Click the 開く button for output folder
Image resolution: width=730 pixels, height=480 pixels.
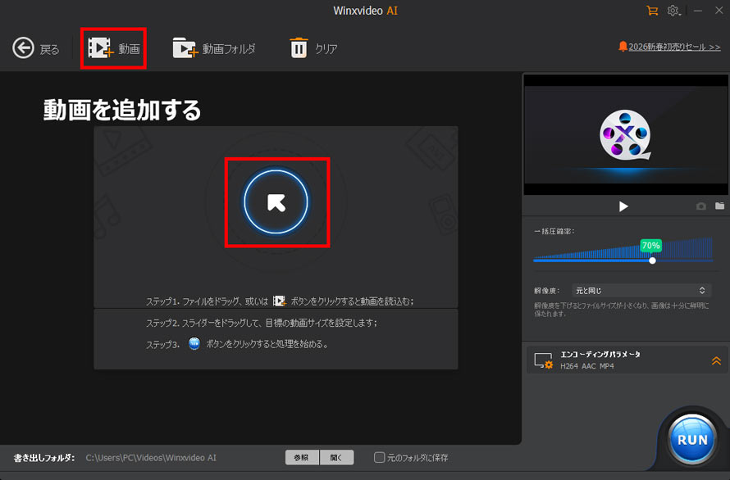pyautogui.click(x=337, y=457)
